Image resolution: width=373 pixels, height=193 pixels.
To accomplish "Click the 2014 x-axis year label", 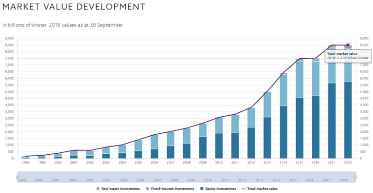I will pos(283,162).
